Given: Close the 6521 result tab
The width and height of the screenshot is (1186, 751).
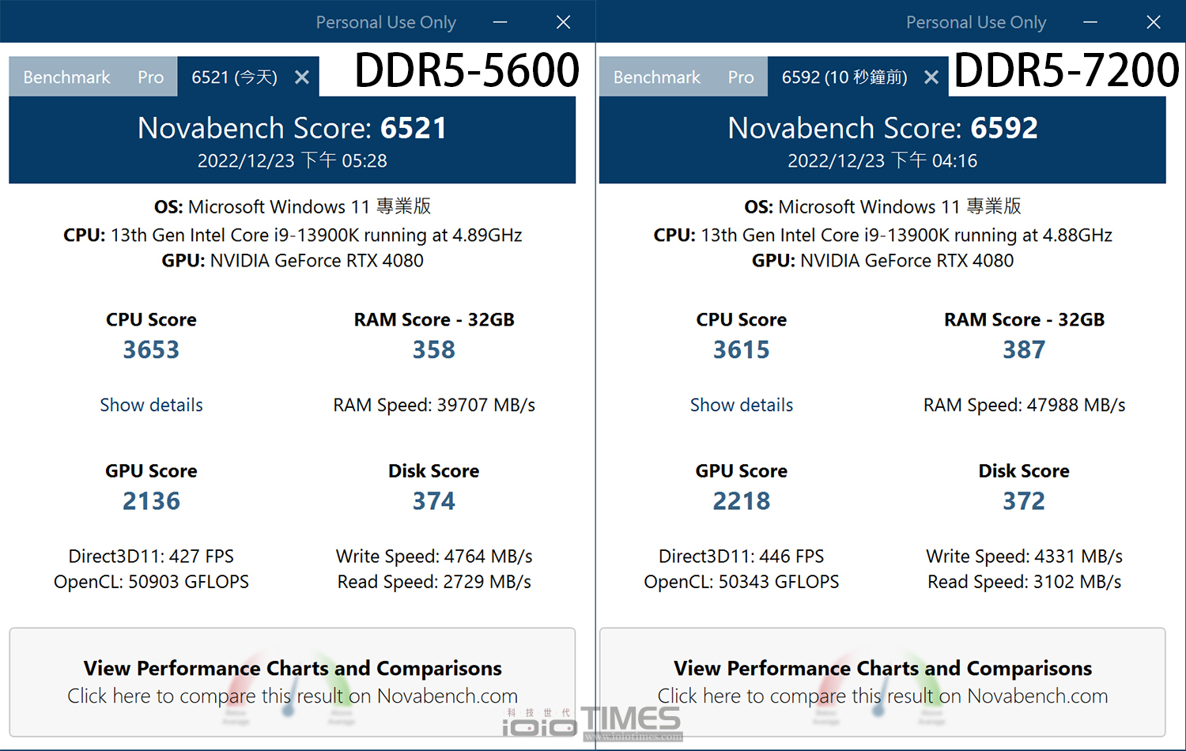Looking at the screenshot, I should coord(302,77).
